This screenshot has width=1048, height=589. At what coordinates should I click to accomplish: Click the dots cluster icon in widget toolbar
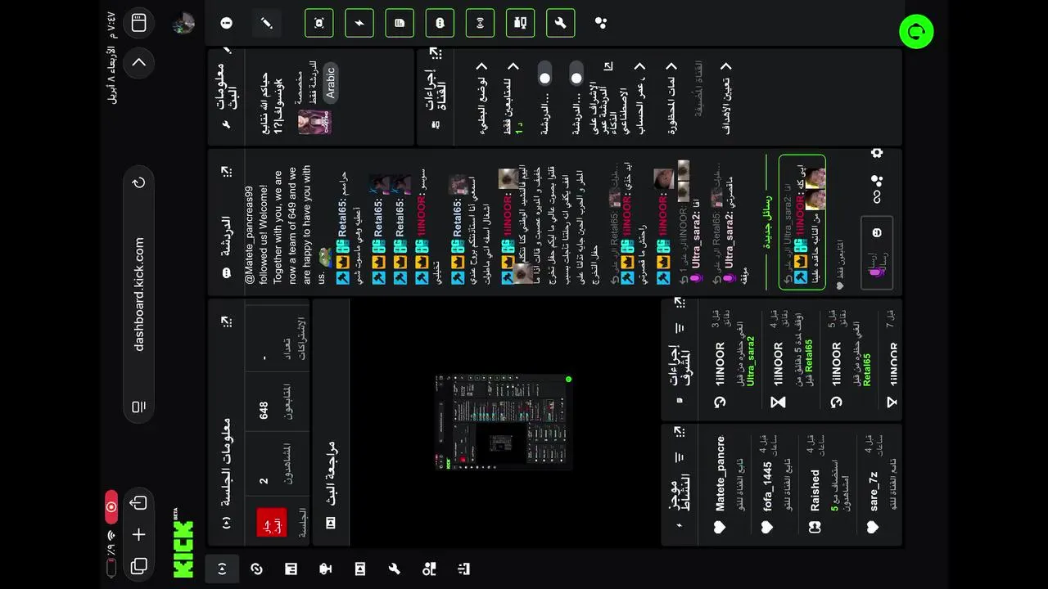pyautogui.click(x=601, y=23)
